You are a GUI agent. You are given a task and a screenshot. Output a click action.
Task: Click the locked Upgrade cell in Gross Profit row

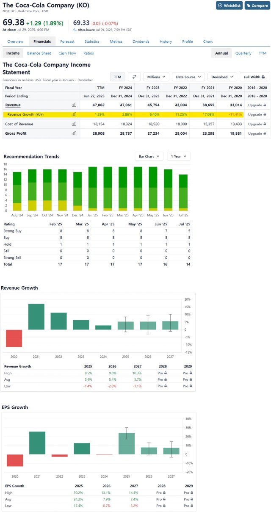pyautogui.click(x=257, y=133)
